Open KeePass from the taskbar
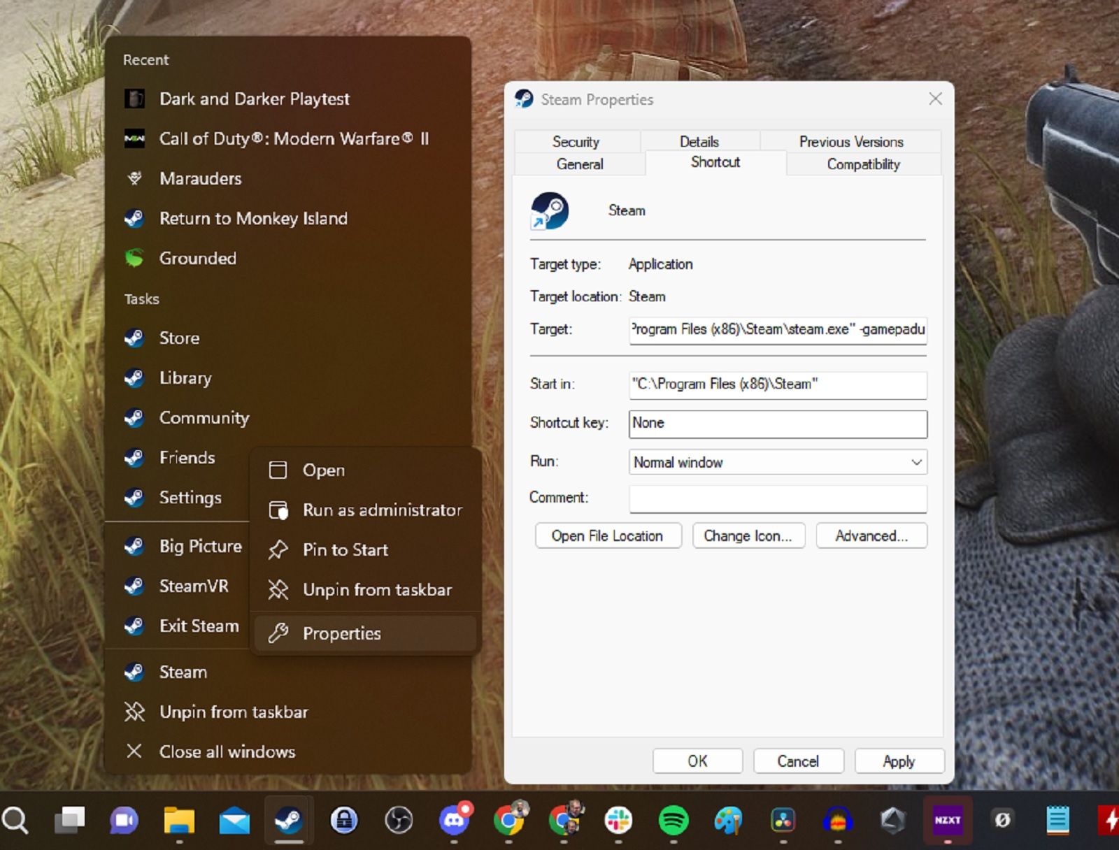Image resolution: width=1119 pixels, height=850 pixels. (x=344, y=821)
